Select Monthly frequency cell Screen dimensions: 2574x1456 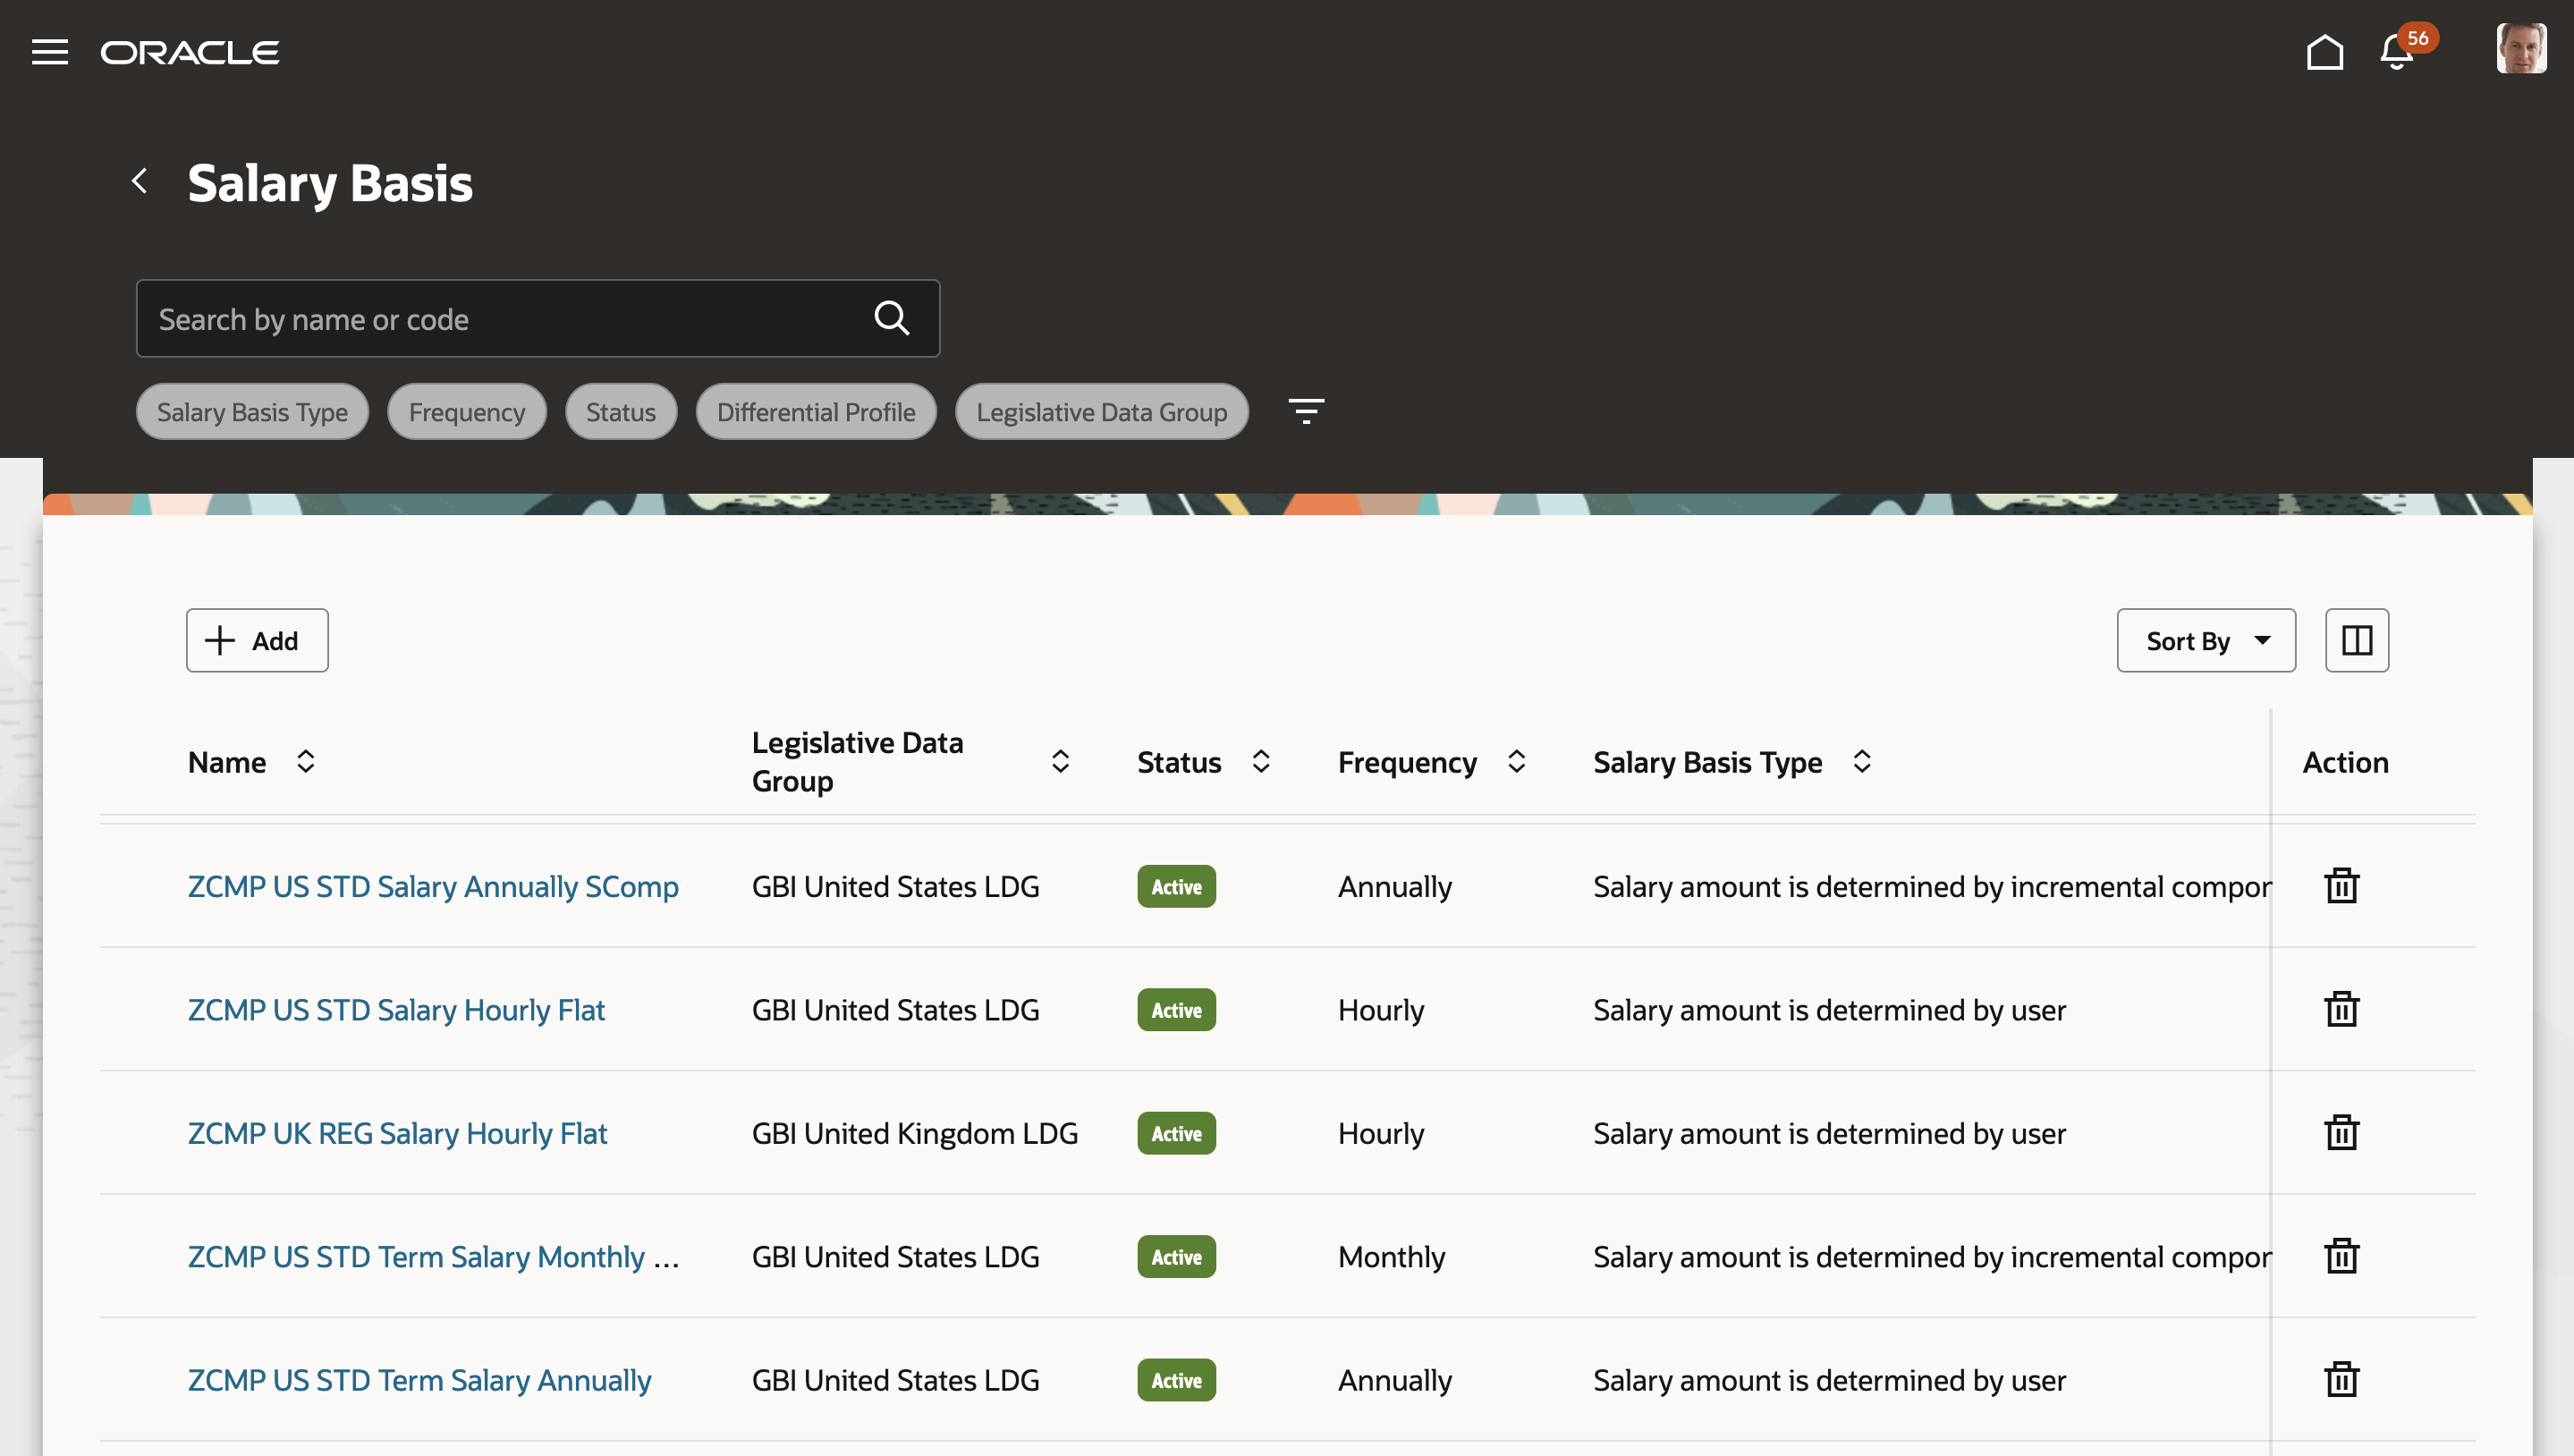(x=1392, y=1257)
